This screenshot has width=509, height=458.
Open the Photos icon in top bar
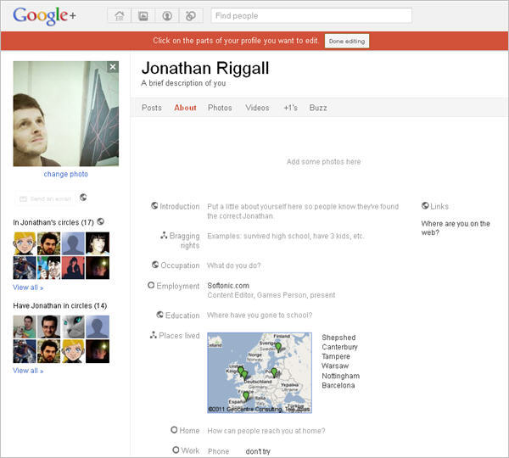click(x=143, y=15)
